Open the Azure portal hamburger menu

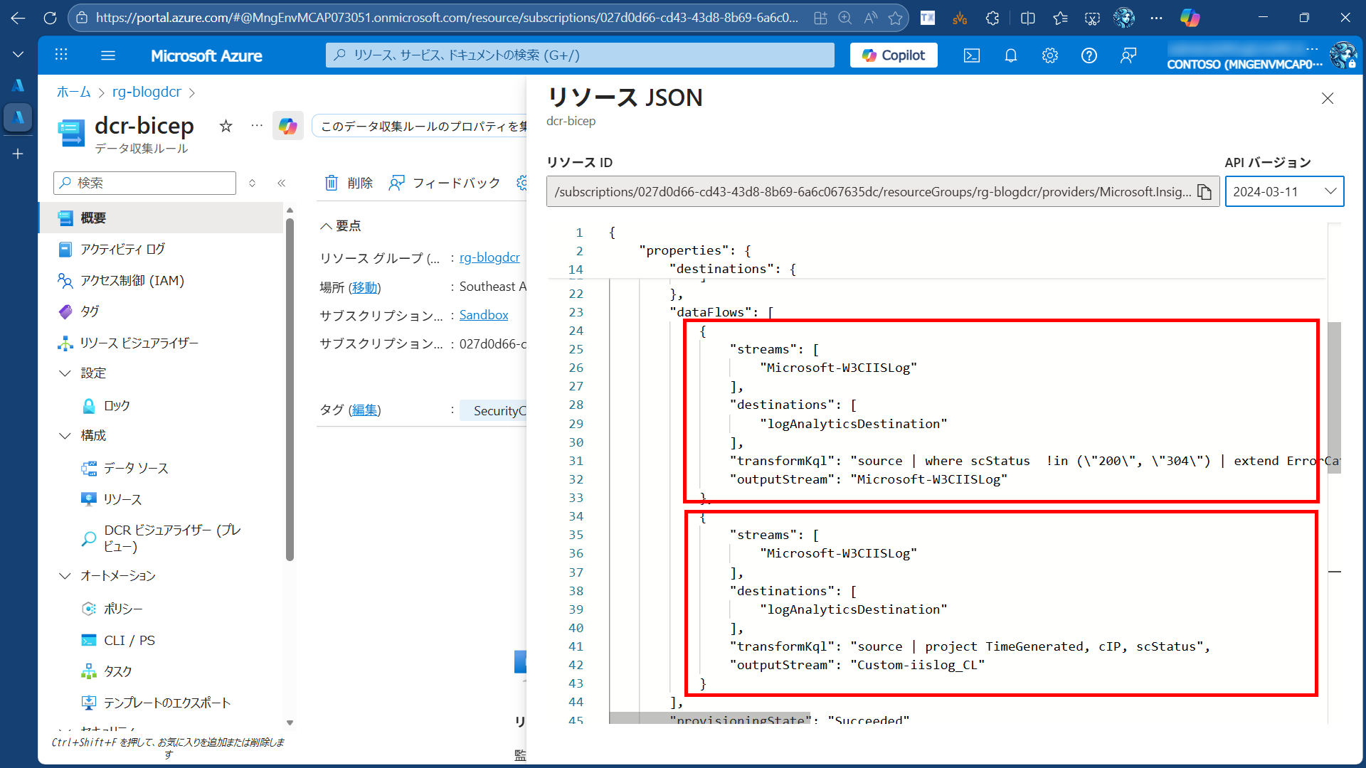click(x=108, y=55)
